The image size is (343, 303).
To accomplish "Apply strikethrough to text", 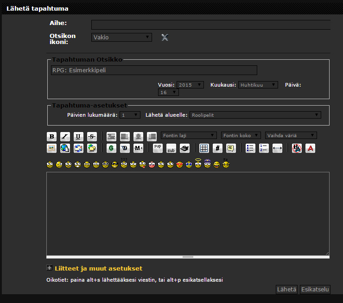I will pos(92,136).
